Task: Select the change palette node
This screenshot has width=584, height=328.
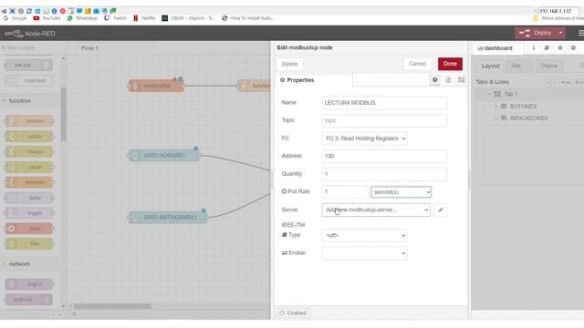Action: [29, 152]
